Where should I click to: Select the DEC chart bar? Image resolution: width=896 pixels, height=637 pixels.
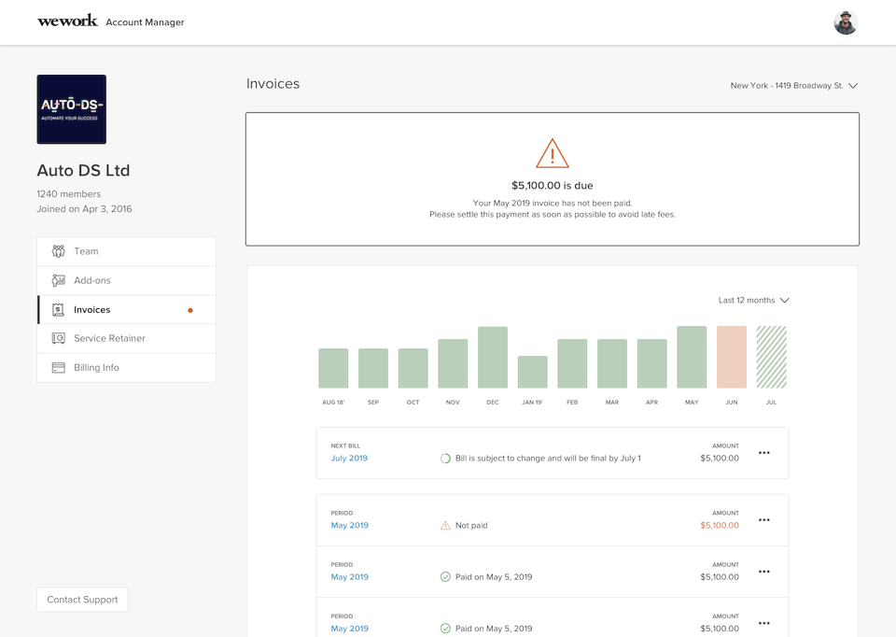[493, 358]
